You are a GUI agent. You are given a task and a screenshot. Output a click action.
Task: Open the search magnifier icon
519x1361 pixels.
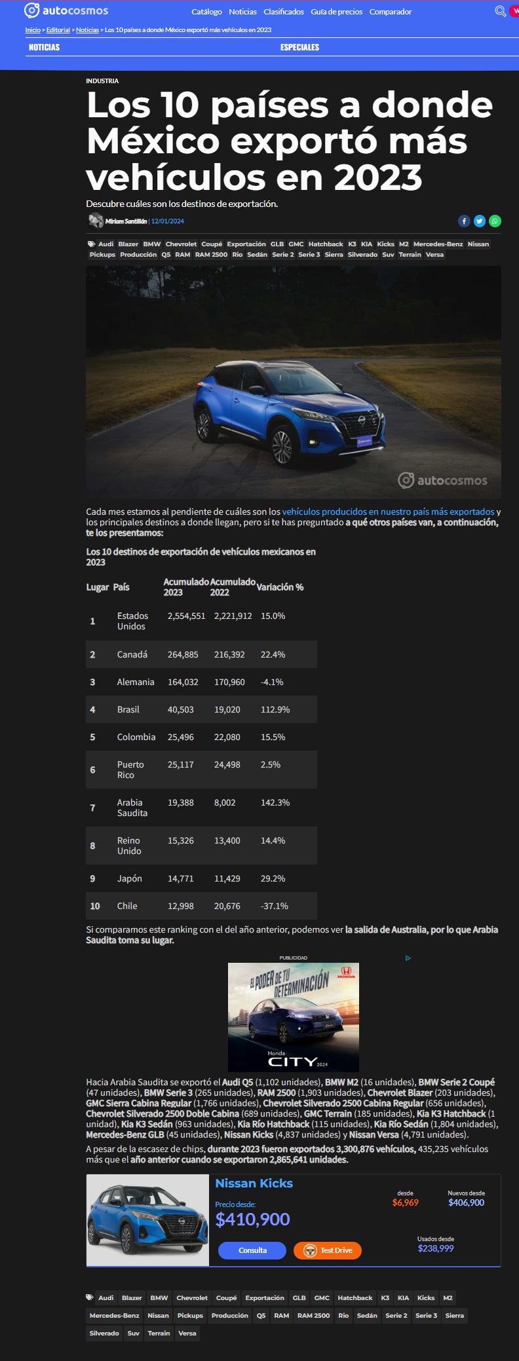(500, 11)
